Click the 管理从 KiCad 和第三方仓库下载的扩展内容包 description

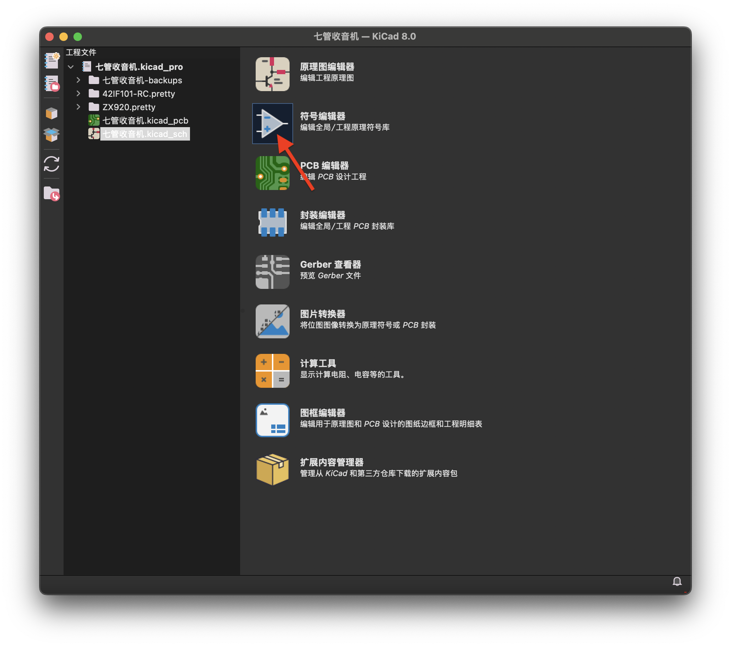378,473
